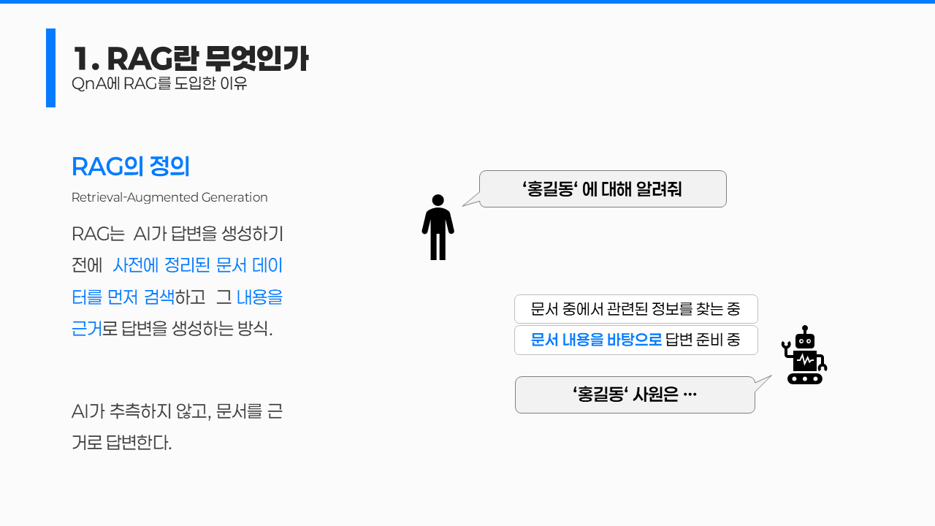Click the '홍길동' 사원은 ··· answer bubble
The height and width of the screenshot is (526, 935).
[634, 395]
